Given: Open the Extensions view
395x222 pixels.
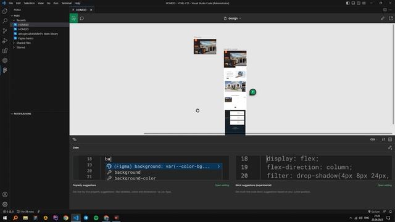Looking at the screenshot, I should pos(5,51).
